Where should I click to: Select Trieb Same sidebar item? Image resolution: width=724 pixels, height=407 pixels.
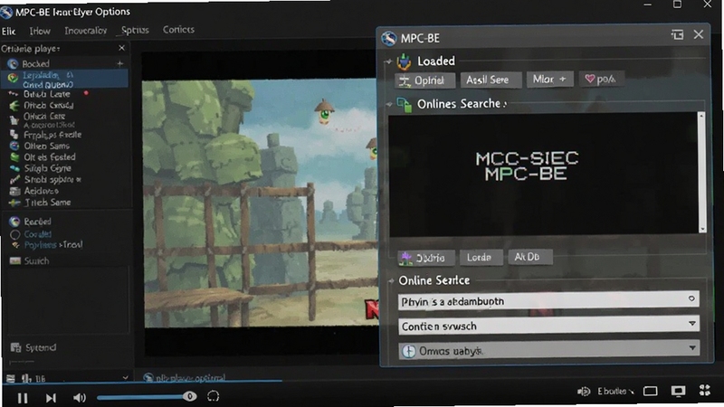point(48,202)
